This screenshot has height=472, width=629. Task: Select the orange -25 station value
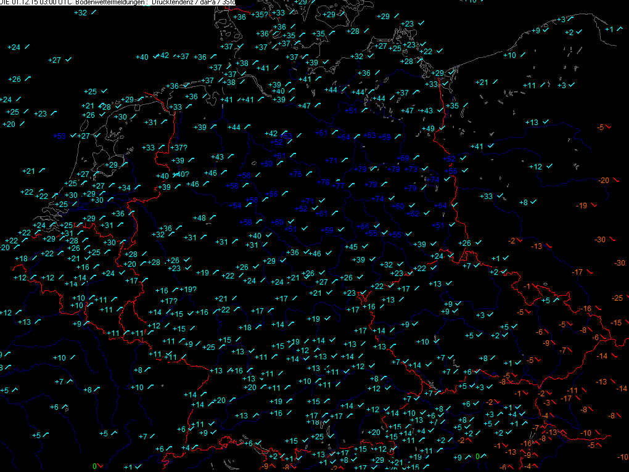click(x=617, y=298)
